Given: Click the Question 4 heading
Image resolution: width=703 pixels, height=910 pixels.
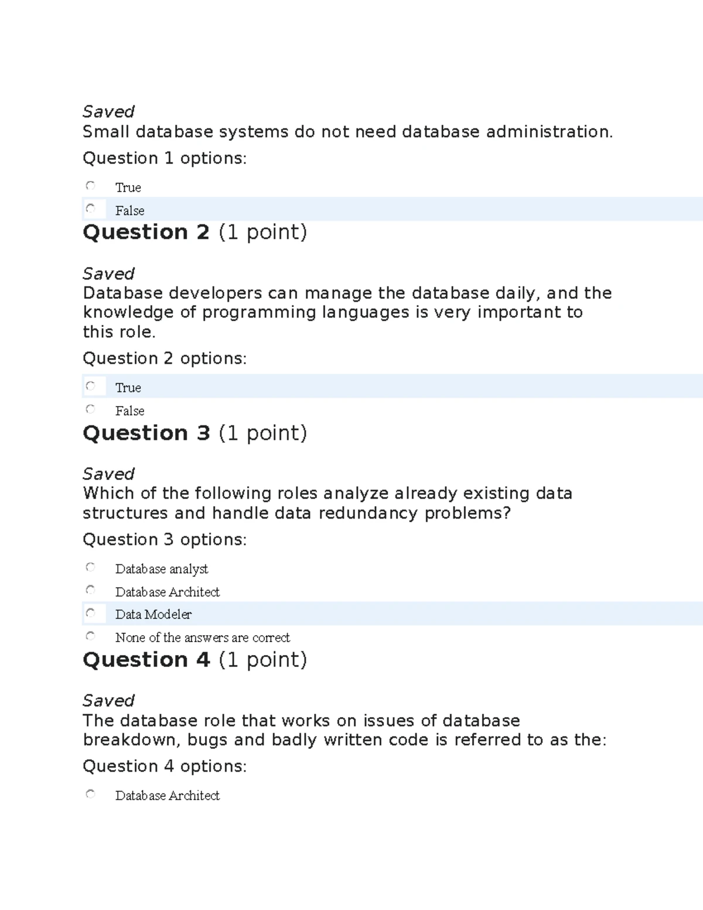Looking at the screenshot, I should (x=195, y=660).
